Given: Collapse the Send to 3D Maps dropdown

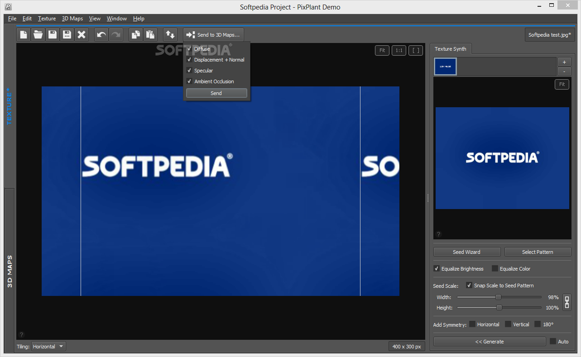Looking at the screenshot, I should 214,35.
